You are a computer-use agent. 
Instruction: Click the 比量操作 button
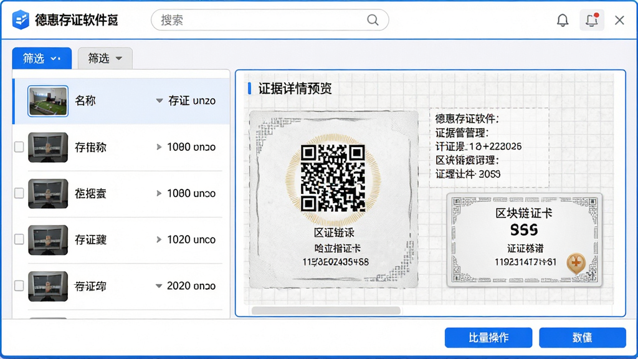[x=488, y=337]
